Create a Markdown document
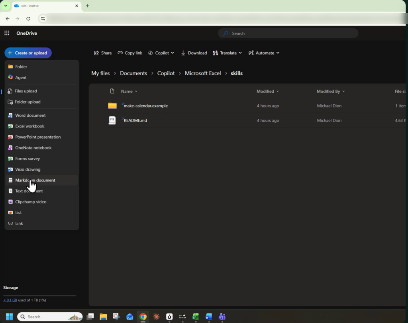The height and width of the screenshot is (323, 408). pos(41,180)
